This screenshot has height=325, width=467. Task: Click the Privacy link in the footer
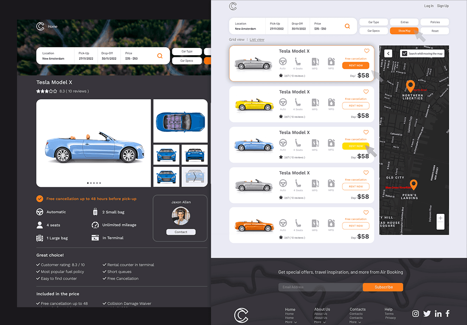(390, 317)
